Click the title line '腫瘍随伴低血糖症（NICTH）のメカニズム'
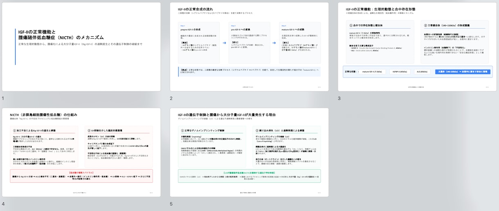Image resolution: width=499 pixels, height=211 pixels. tap(61, 38)
